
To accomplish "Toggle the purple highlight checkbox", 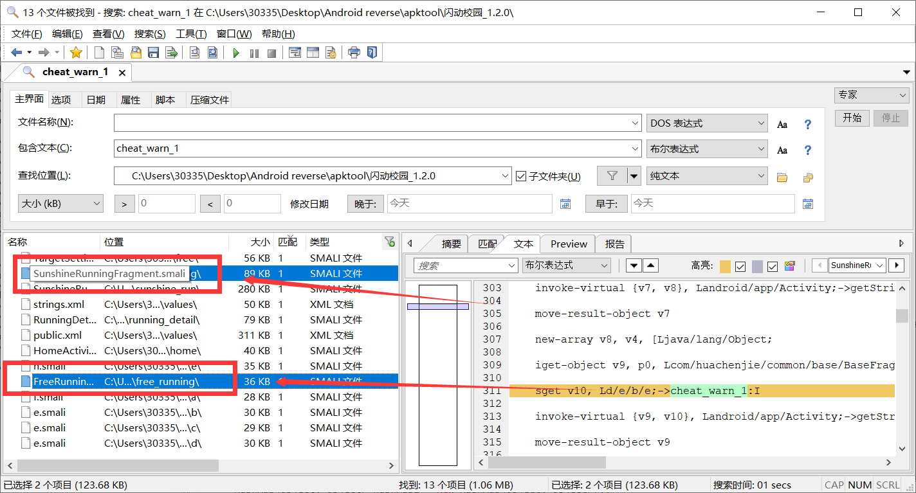I will [773, 266].
